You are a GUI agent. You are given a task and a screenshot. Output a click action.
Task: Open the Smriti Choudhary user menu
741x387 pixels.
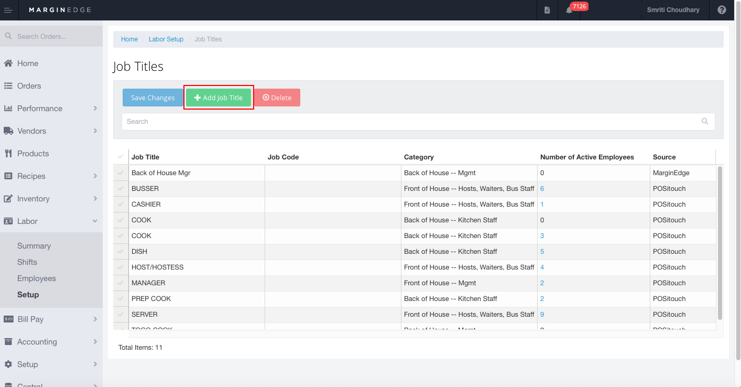pos(673,10)
